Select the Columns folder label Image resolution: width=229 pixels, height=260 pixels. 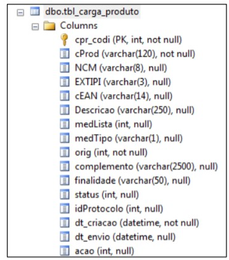[x=79, y=26]
